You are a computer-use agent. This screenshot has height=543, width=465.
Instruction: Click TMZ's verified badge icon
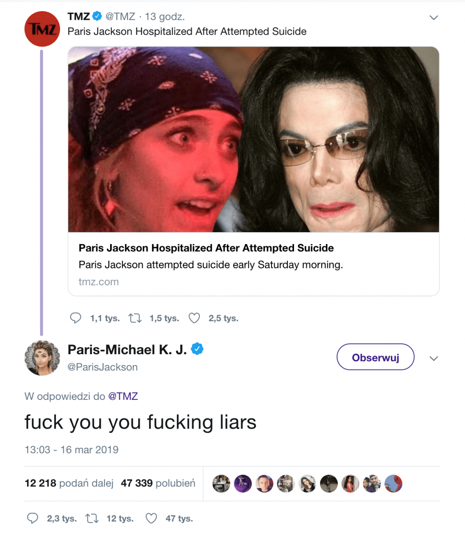pos(97,17)
